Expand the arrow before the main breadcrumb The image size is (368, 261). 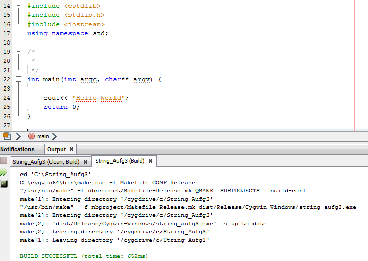pos(18,136)
